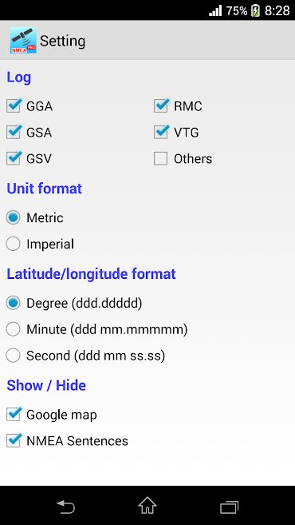
Task: Tap the signal strength bars icon
Action: tap(215, 10)
